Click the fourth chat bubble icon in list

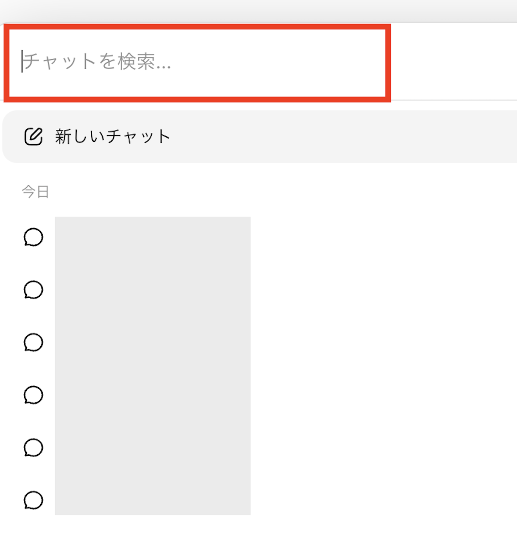(33, 395)
